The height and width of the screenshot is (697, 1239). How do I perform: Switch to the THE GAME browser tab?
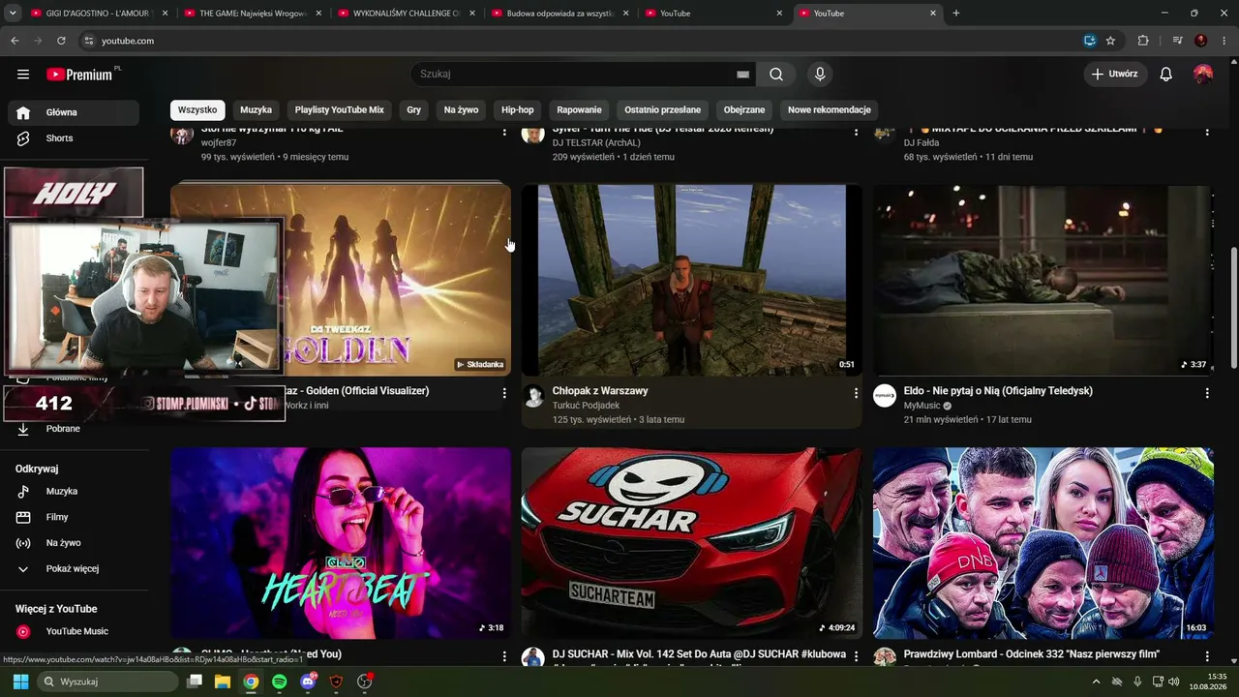pyautogui.click(x=252, y=14)
